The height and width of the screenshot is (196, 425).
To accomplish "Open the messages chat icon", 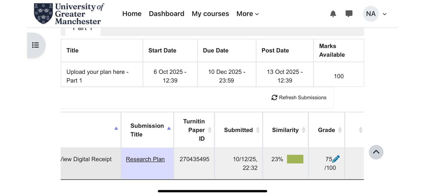I will (x=349, y=14).
